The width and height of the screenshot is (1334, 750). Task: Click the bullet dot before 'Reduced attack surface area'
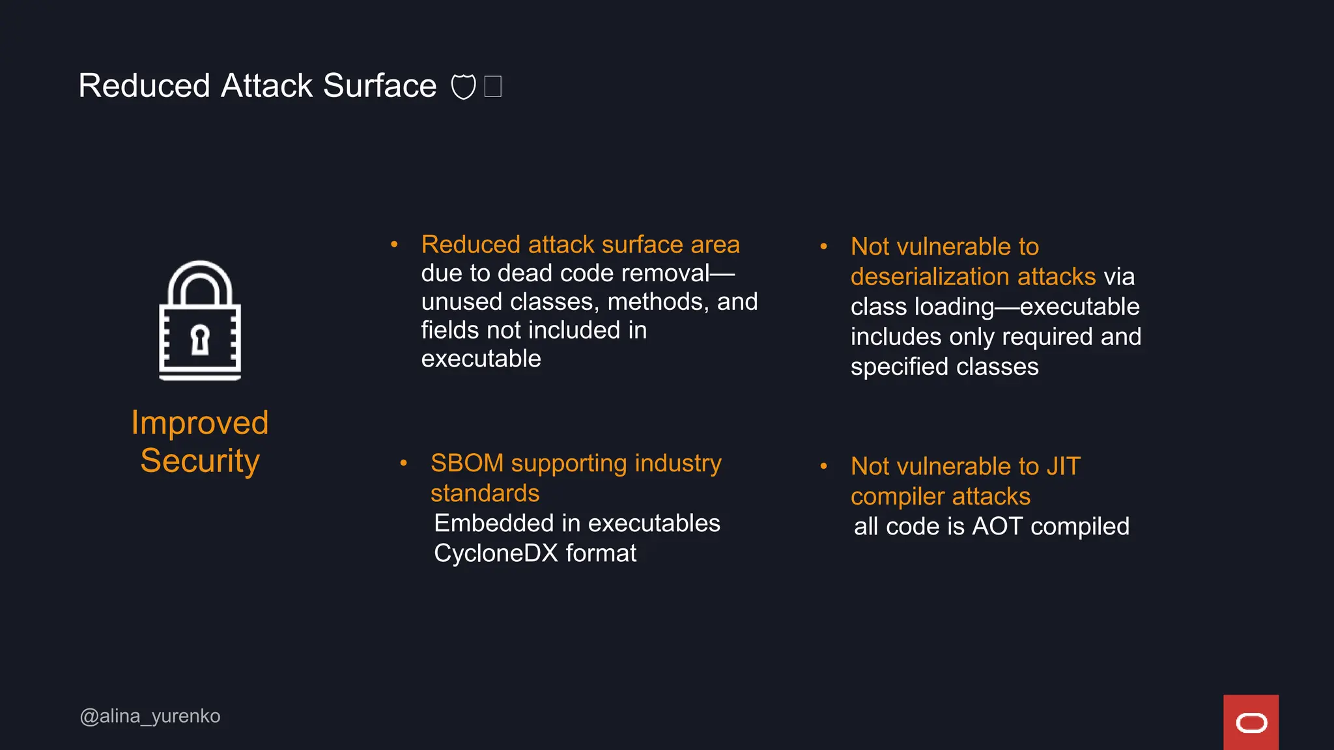[x=394, y=245]
